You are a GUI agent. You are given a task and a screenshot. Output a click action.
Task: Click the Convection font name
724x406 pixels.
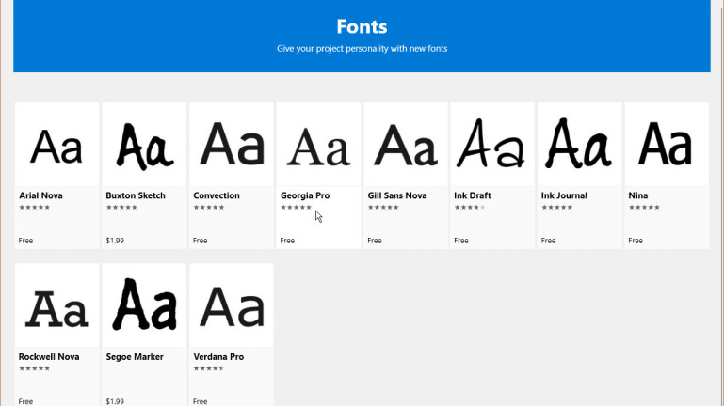coord(217,195)
